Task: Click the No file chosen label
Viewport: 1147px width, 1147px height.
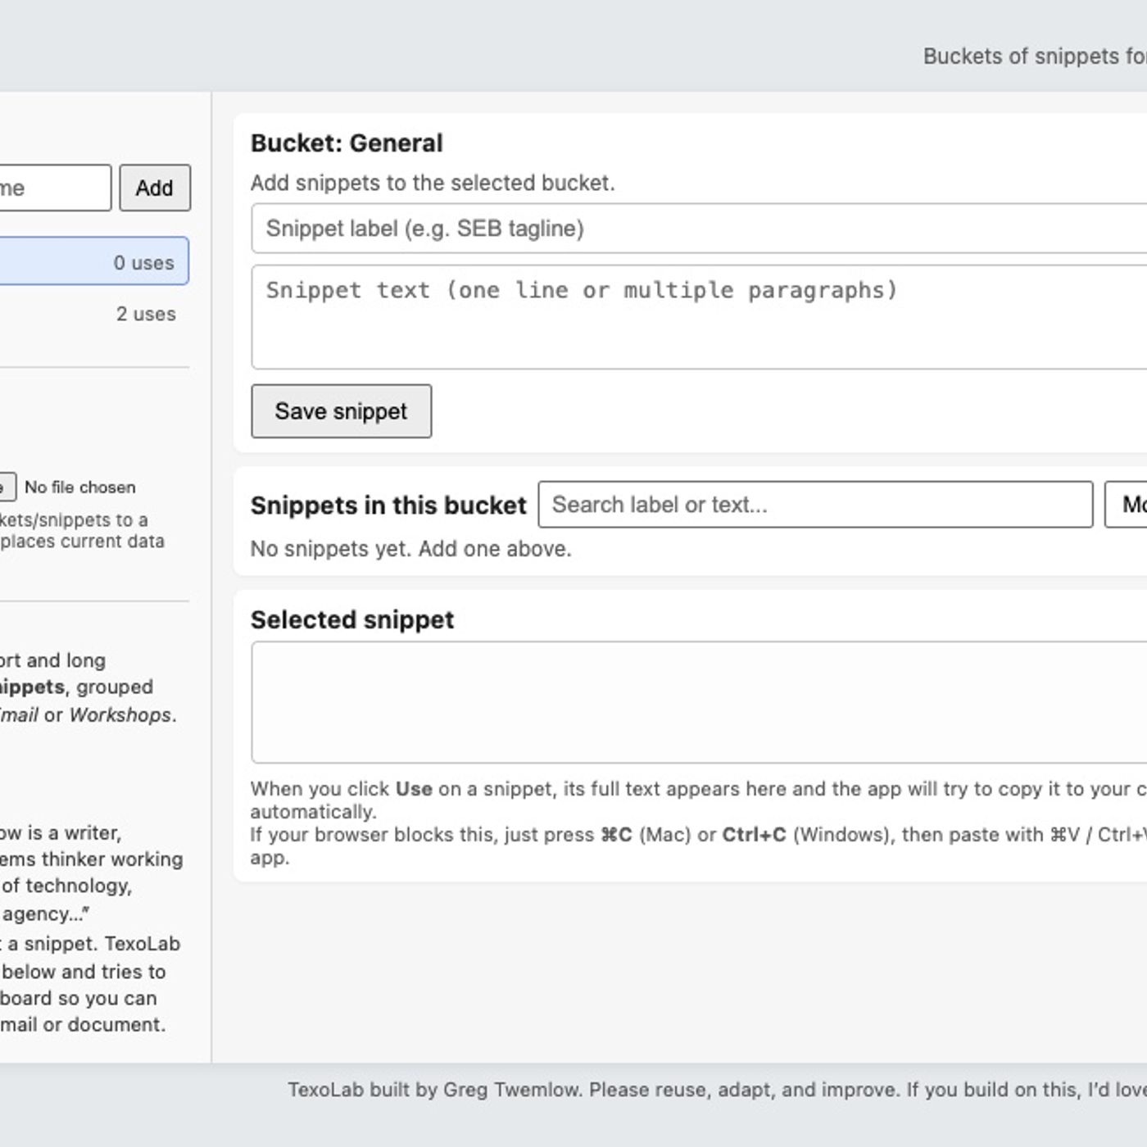Action: click(x=80, y=487)
